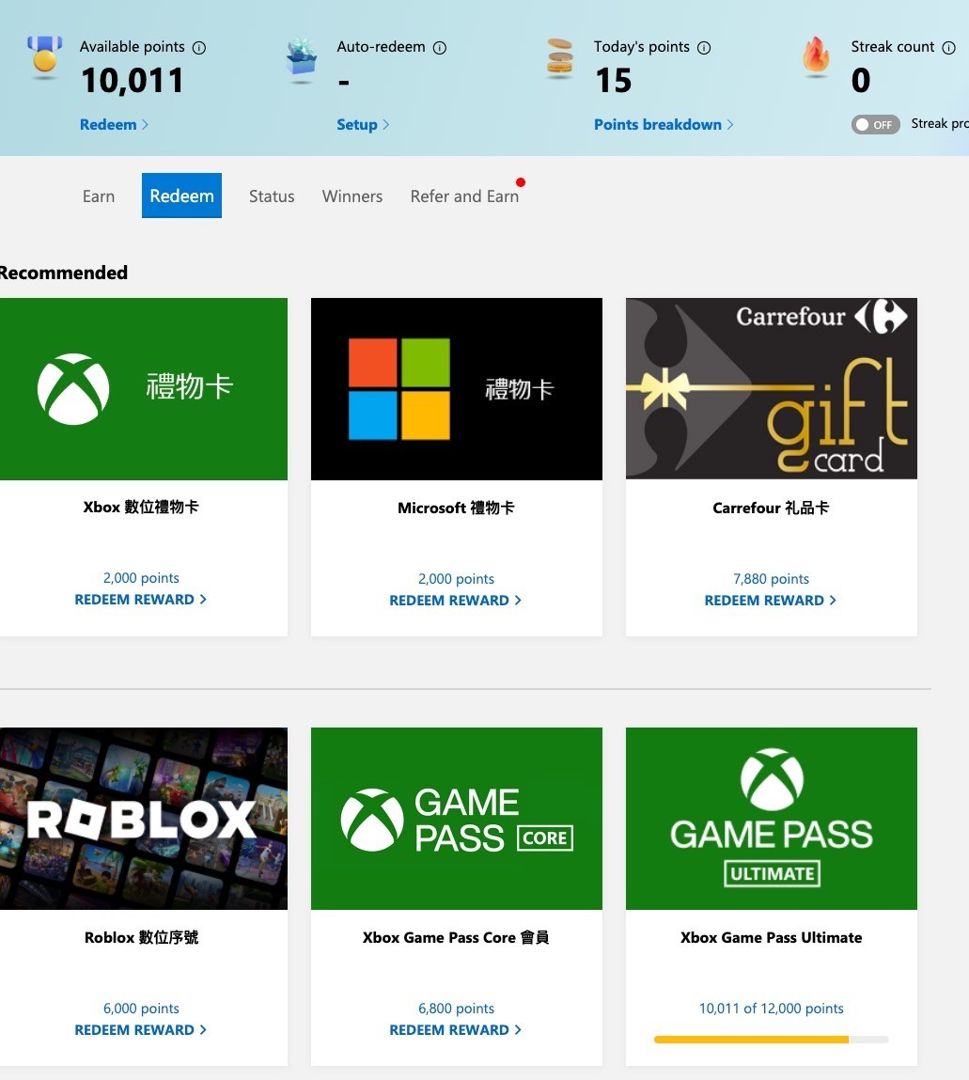
Task: Click the "2,000 points" text under Xbox 數位禮物卡
Action: pos(141,578)
